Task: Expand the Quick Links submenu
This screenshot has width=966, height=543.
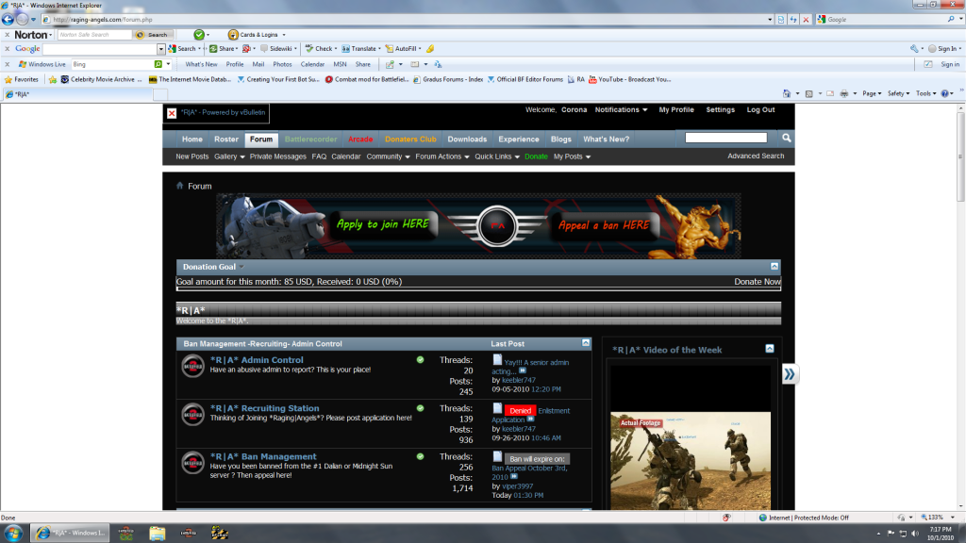Action: click(496, 156)
